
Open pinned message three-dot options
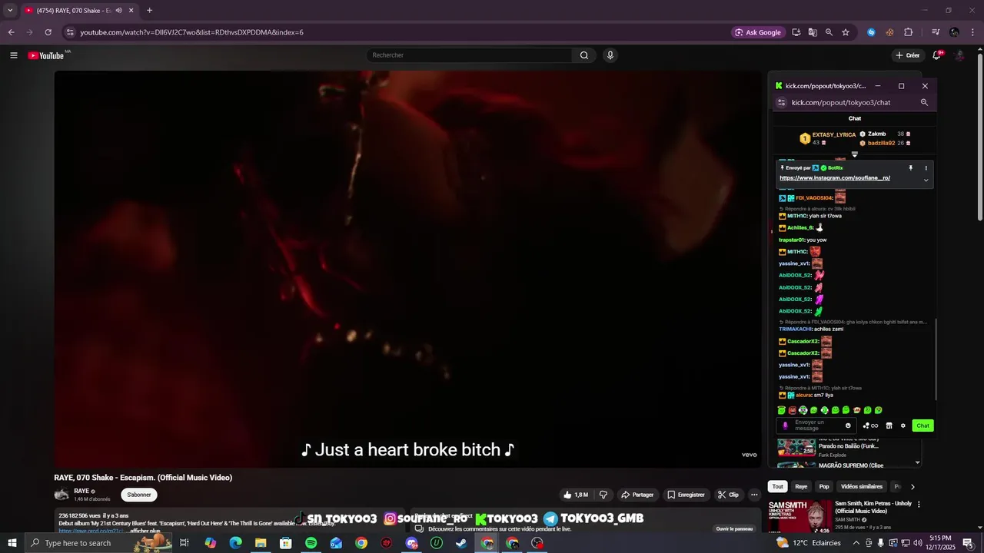click(x=926, y=168)
